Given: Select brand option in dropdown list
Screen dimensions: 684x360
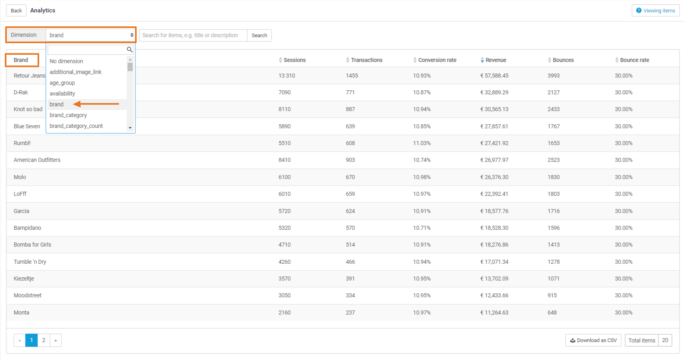Looking at the screenshot, I should coord(87,104).
